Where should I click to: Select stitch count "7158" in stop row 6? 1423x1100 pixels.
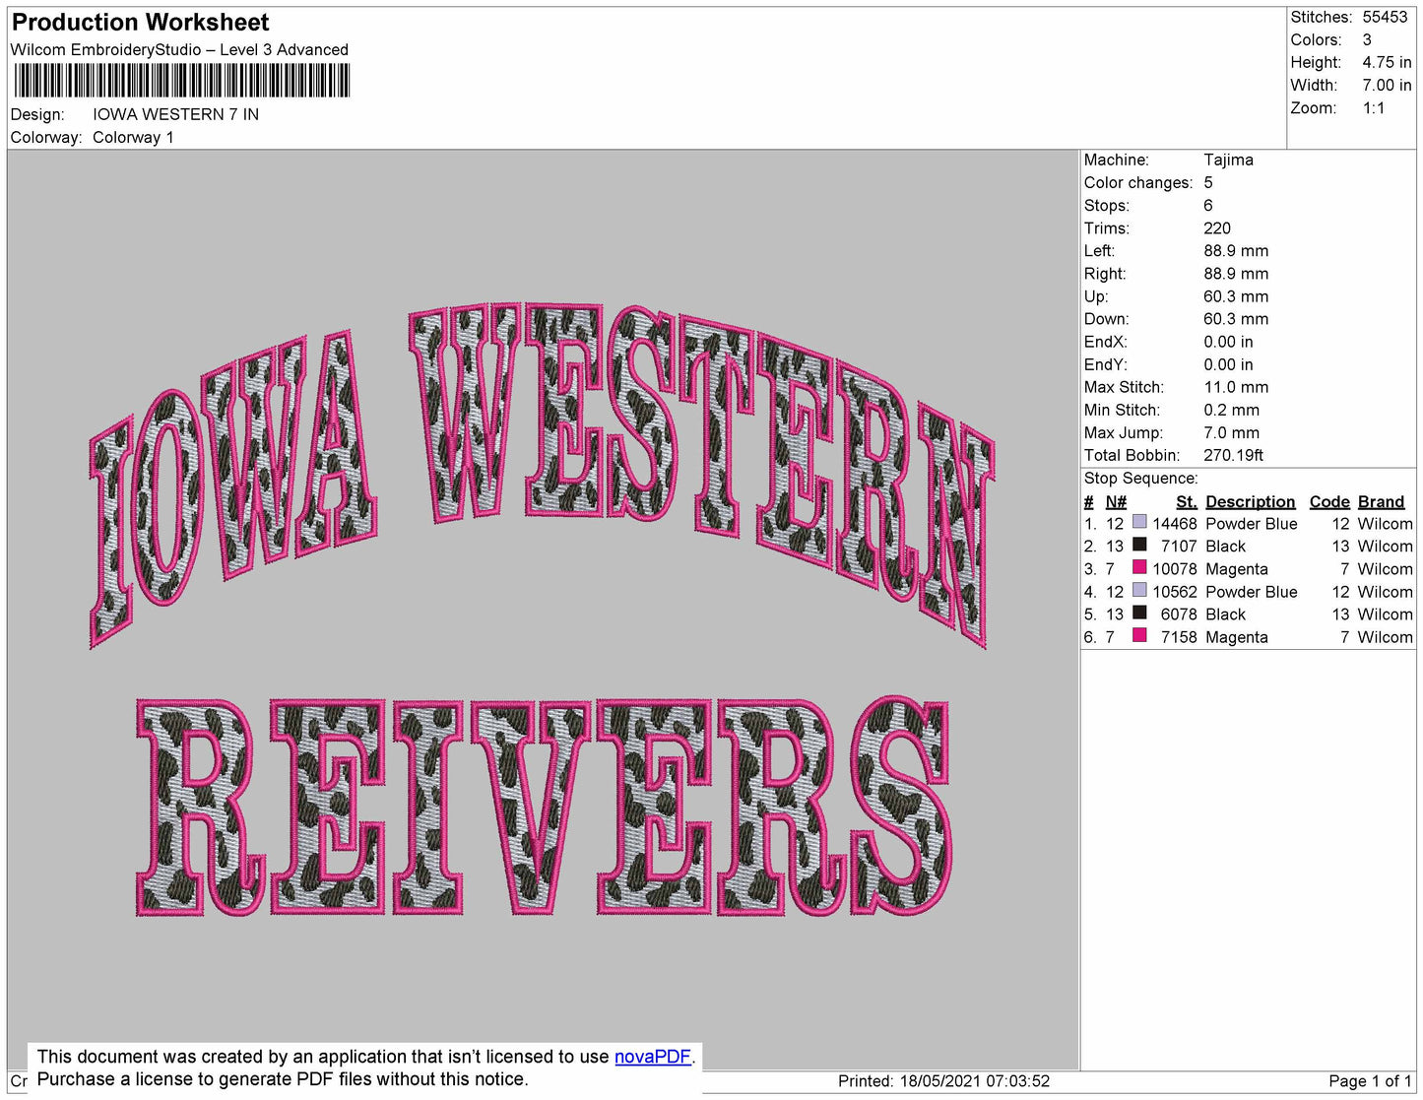(1179, 637)
